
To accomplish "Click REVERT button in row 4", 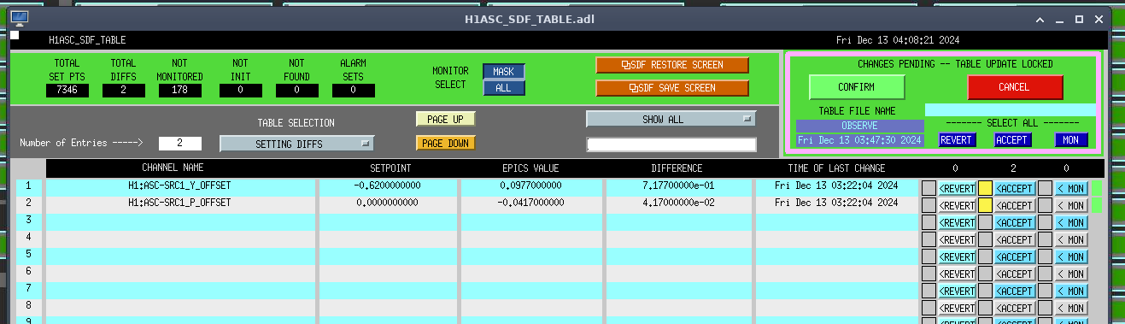I will pos(957,239).
